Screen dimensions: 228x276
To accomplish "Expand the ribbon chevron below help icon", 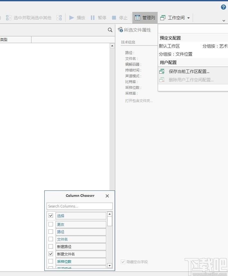I will coord(224,21).
